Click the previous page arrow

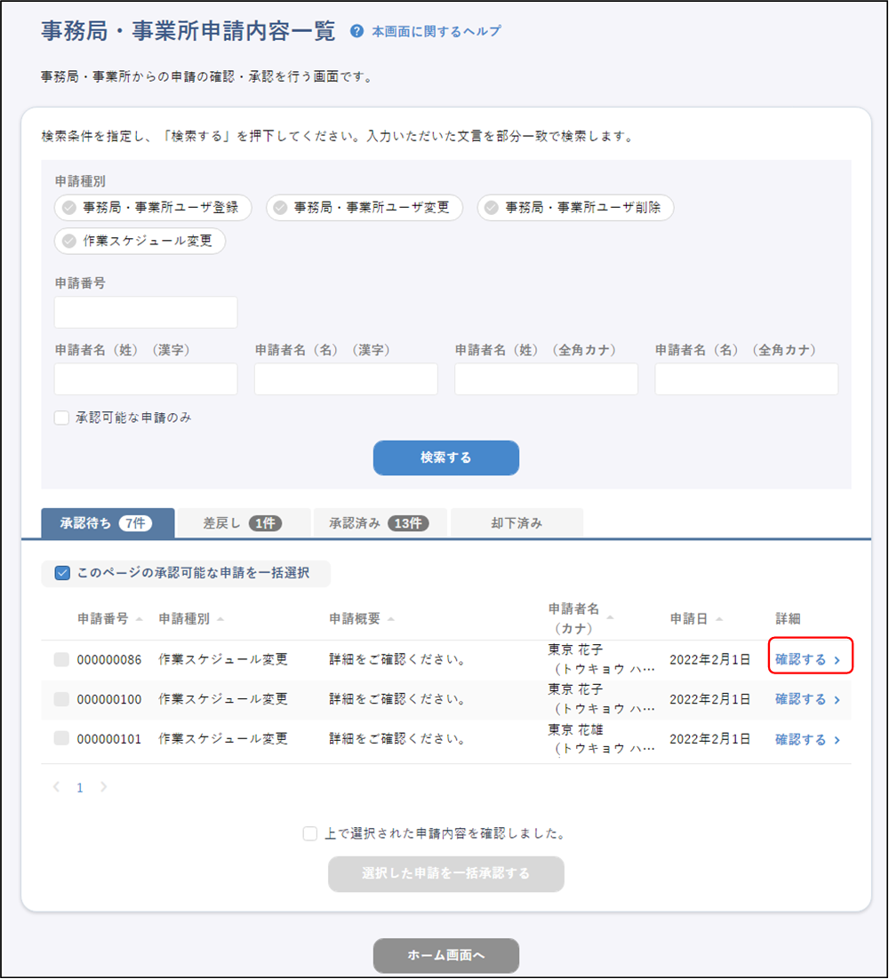point(56,787)
